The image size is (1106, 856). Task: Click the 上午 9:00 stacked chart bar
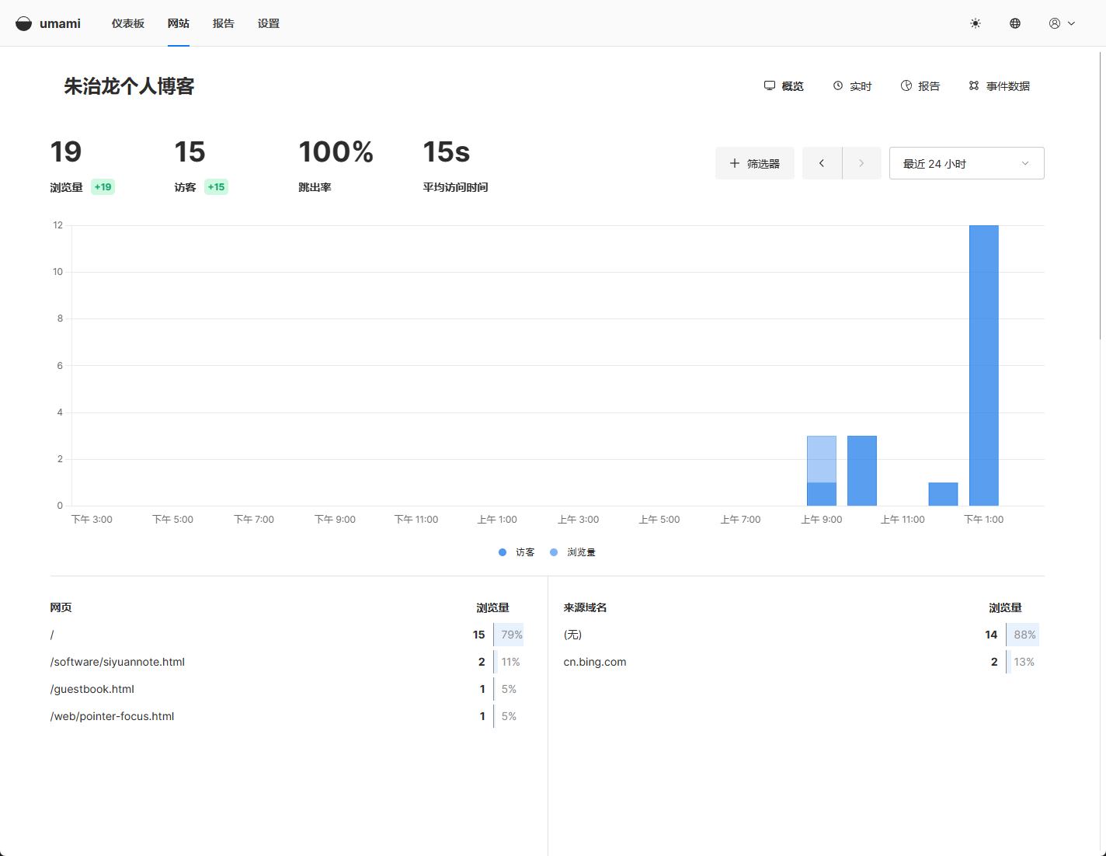click(822, 471)
